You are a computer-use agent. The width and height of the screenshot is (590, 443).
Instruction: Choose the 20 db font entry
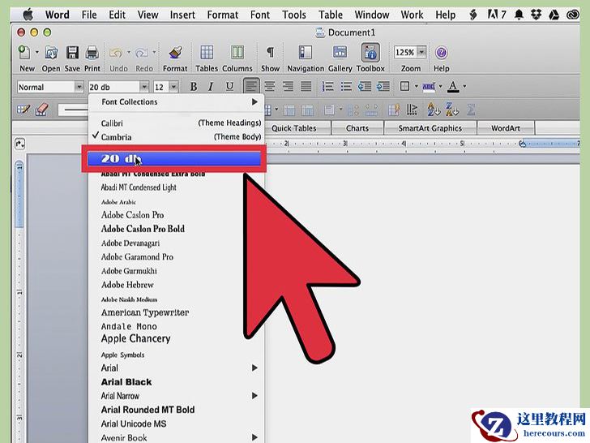click(174, 158)
